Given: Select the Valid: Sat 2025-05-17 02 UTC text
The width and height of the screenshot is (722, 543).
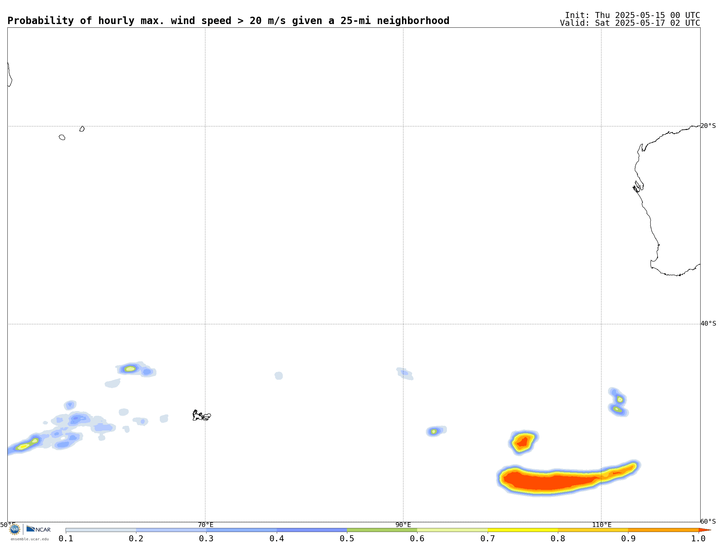Looking at the screenshot, I should 630,23.
